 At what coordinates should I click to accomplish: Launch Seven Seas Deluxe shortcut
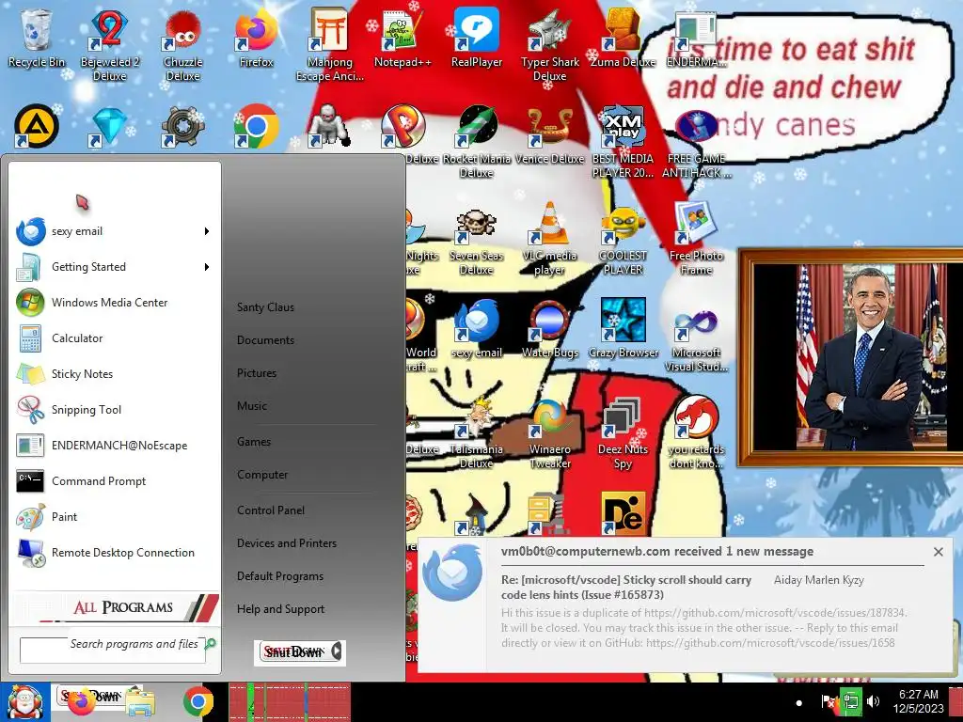coord(477,238)
